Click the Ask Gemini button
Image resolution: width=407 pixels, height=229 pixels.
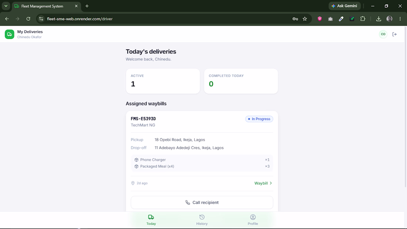(344, 6)
